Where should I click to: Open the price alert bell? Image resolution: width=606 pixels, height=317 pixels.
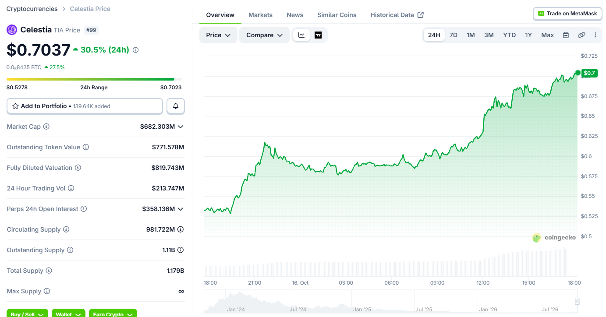pyautogui.click(x=176, y=106)
